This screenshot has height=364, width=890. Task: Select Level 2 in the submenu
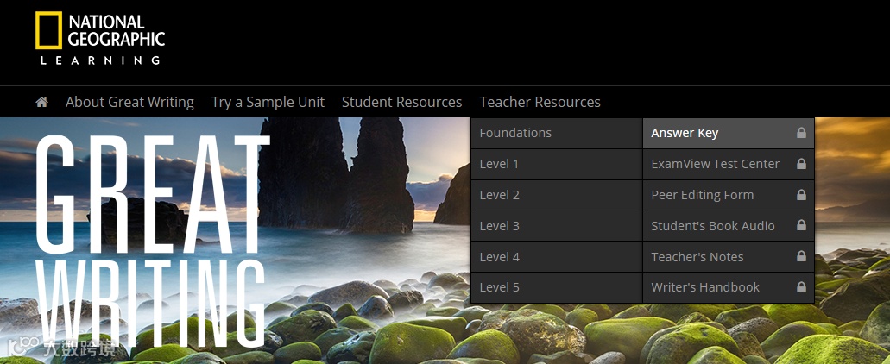[557, 195]
